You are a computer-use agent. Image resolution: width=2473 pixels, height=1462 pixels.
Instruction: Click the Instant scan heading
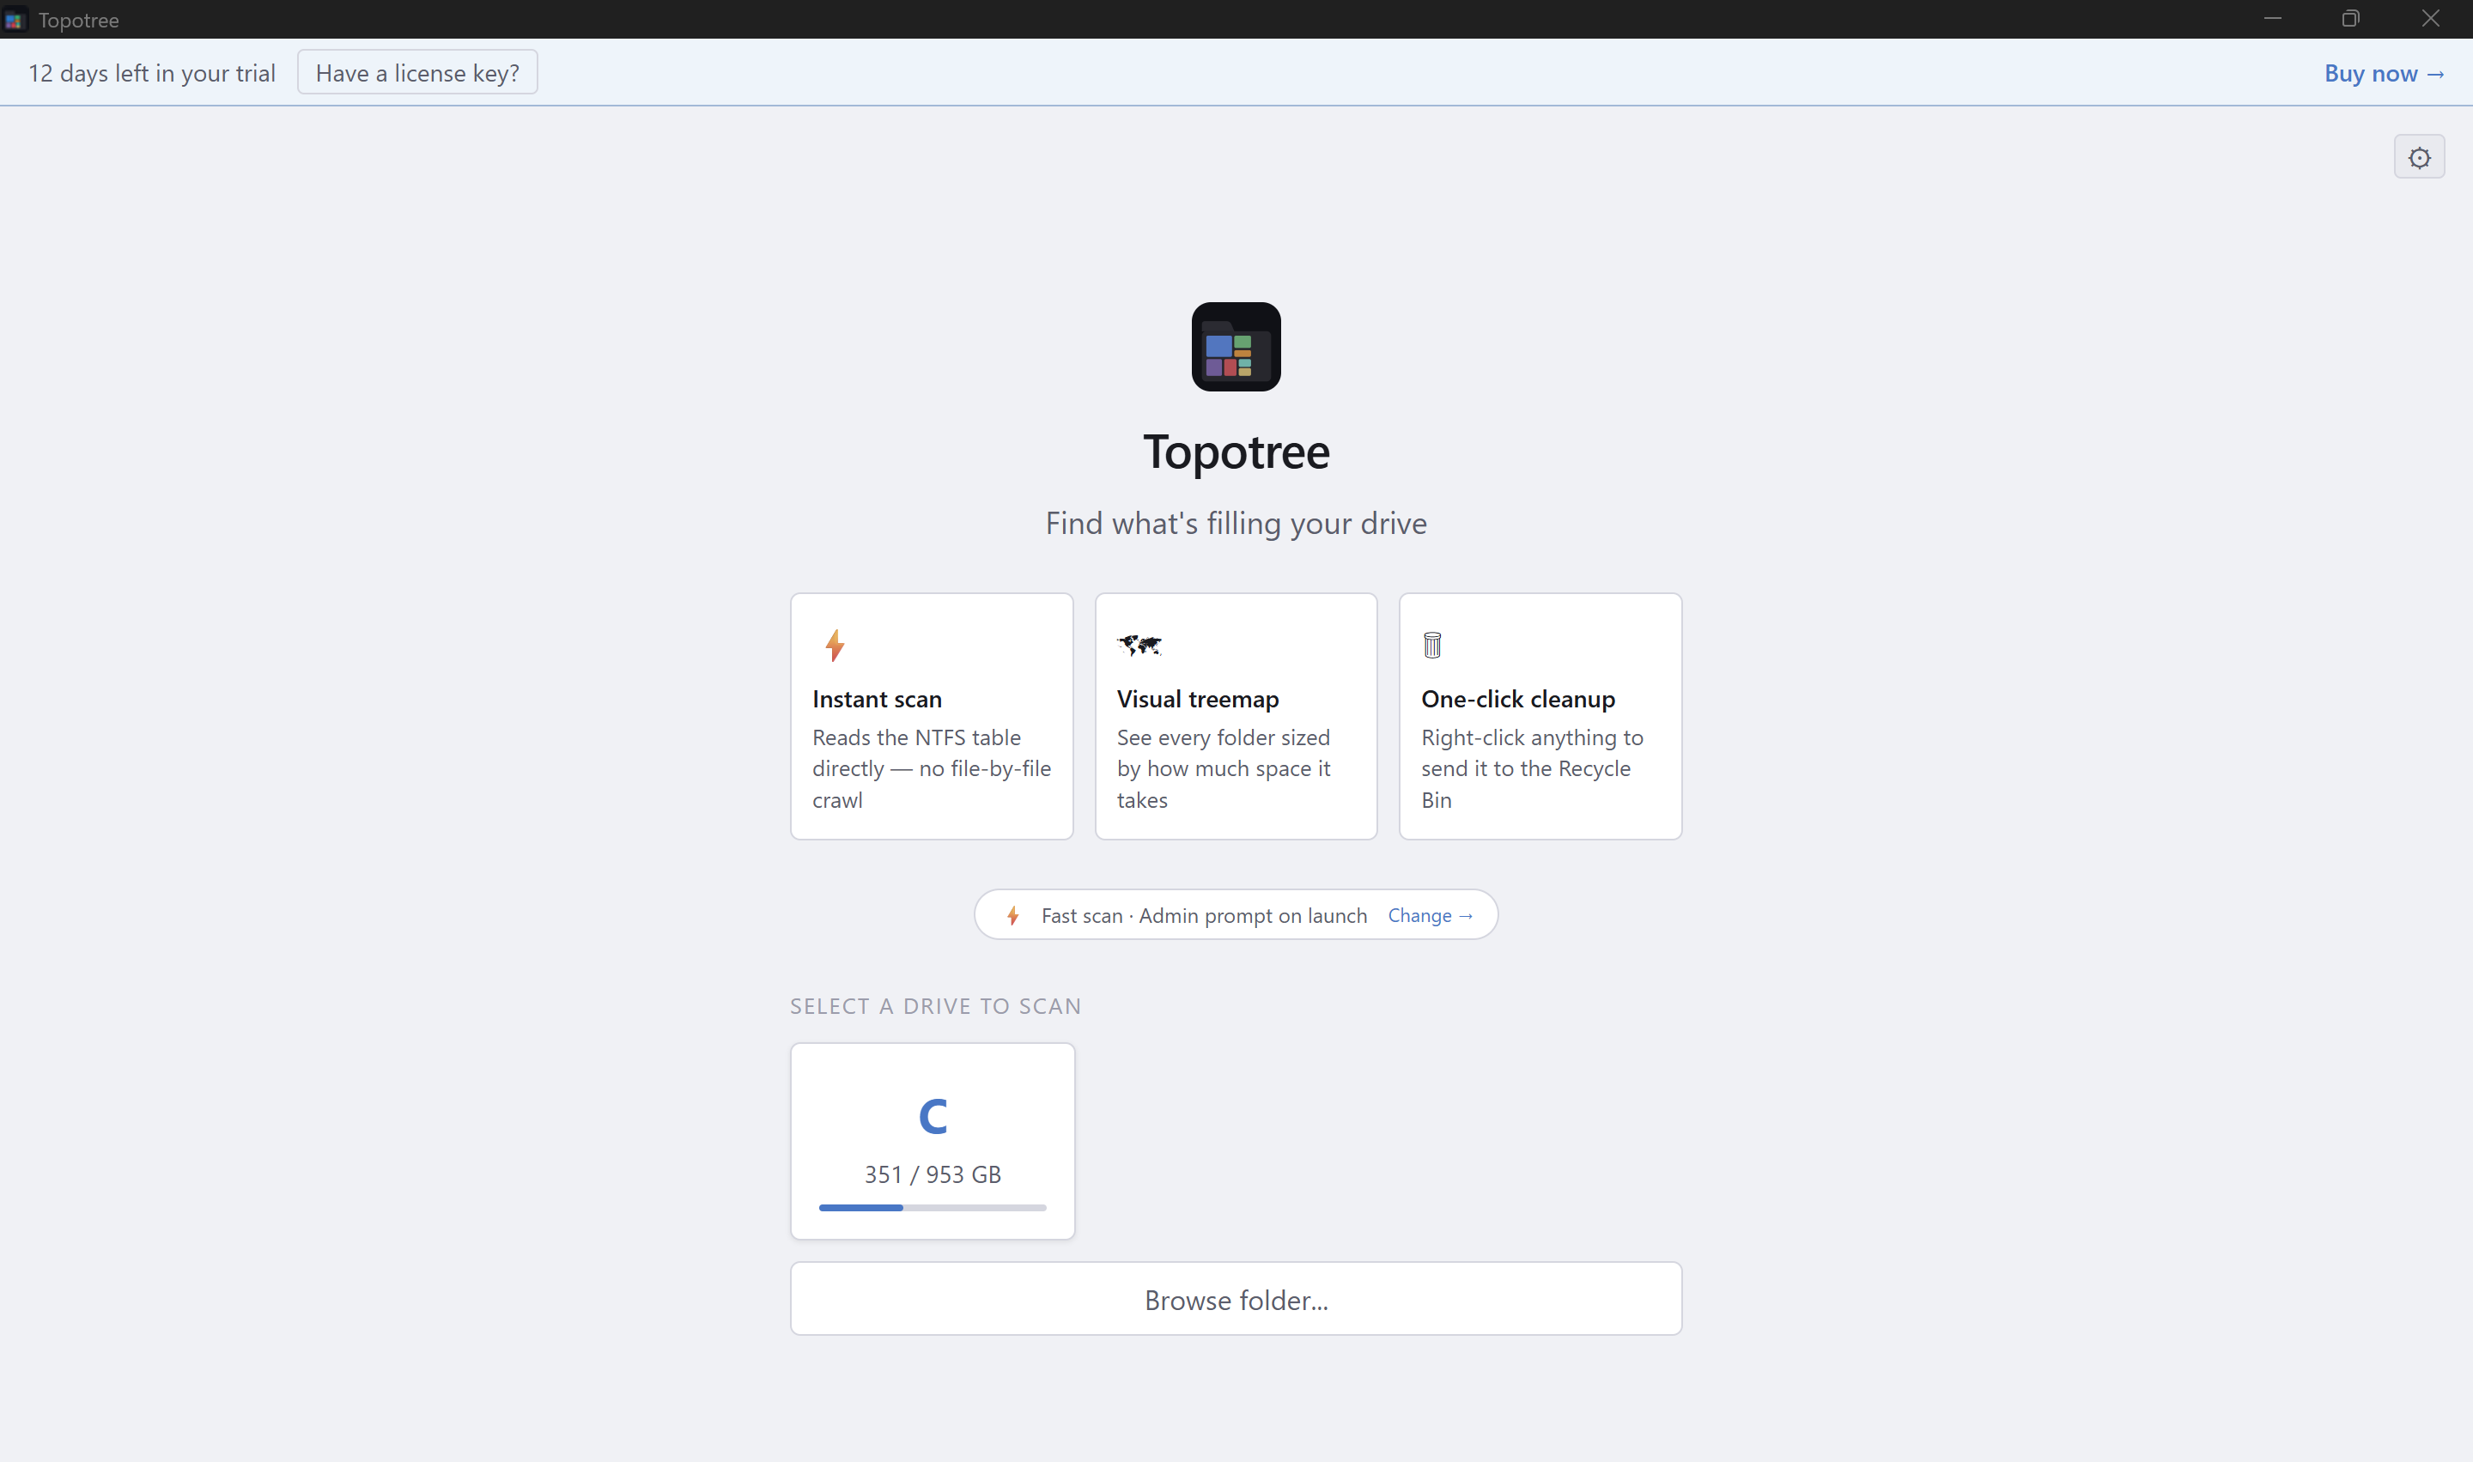coord(877,699)
